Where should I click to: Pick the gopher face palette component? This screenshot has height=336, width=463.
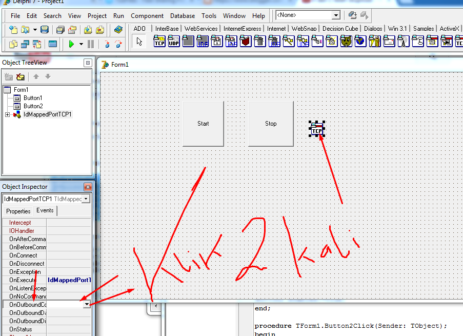point(346,42)
